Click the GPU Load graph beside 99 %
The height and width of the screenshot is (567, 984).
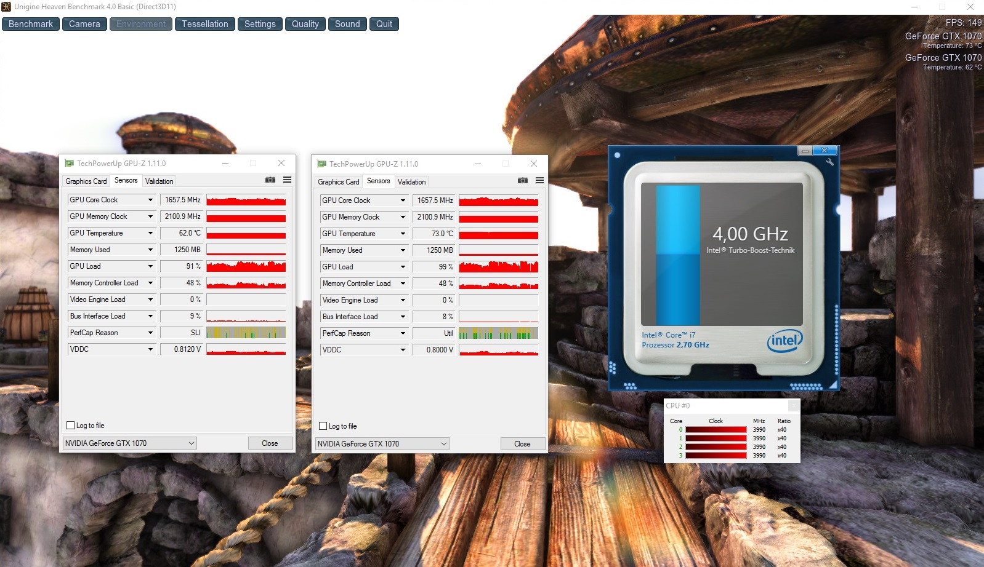click(499, 267)
